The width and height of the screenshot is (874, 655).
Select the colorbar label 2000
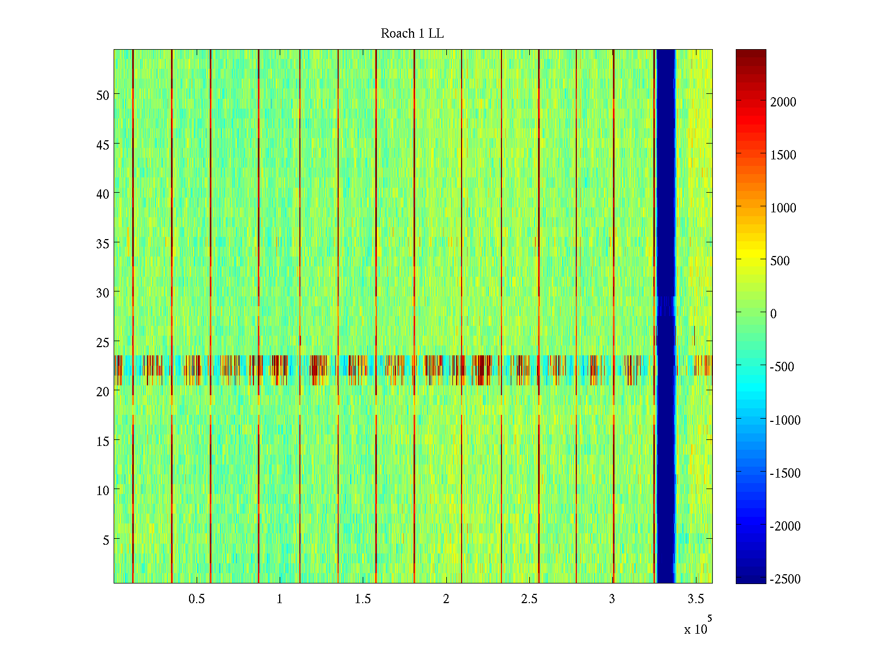pyautogui.click(x=783, y=102)
